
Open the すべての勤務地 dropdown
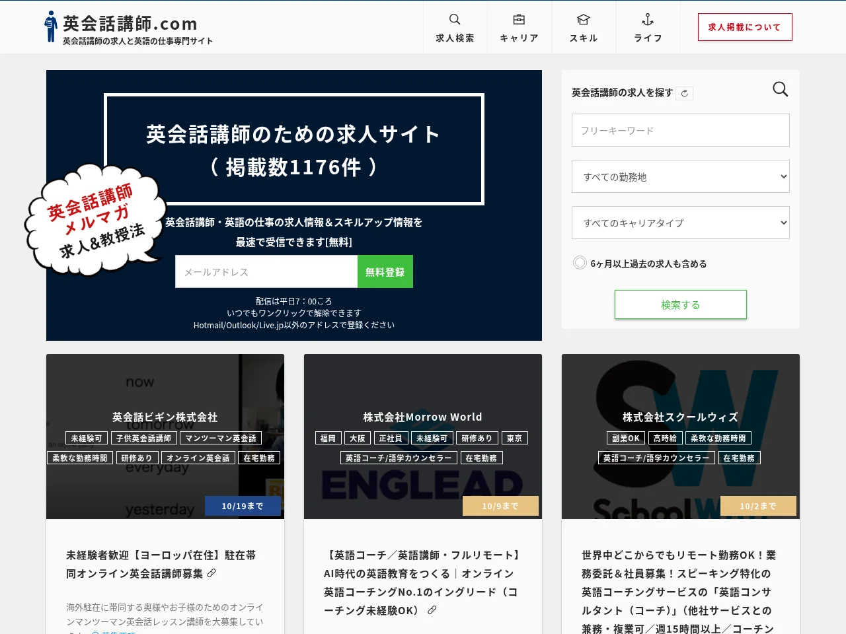pos(681,176)
